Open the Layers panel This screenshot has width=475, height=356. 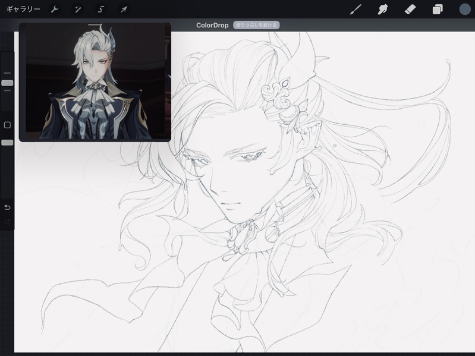click(438, 10)
